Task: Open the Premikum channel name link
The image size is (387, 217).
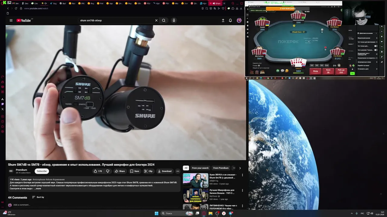Action: point(21,170)
